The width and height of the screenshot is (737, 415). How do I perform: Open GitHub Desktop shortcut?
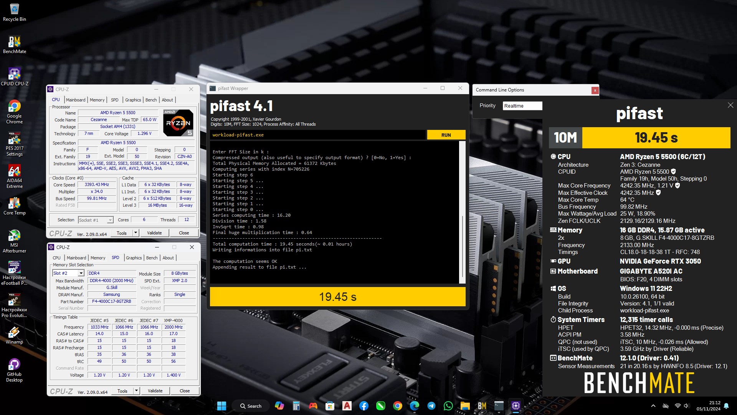[x=14, y=370]
